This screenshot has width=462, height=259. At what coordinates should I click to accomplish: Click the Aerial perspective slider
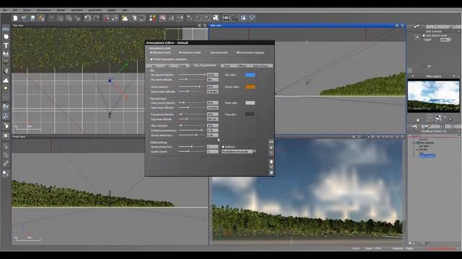point(192,147)
